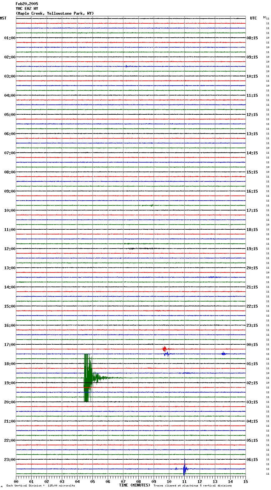Click the '02:15' UTC label
The height and width of the screenshot is (490, 271).
coord(252,383)
